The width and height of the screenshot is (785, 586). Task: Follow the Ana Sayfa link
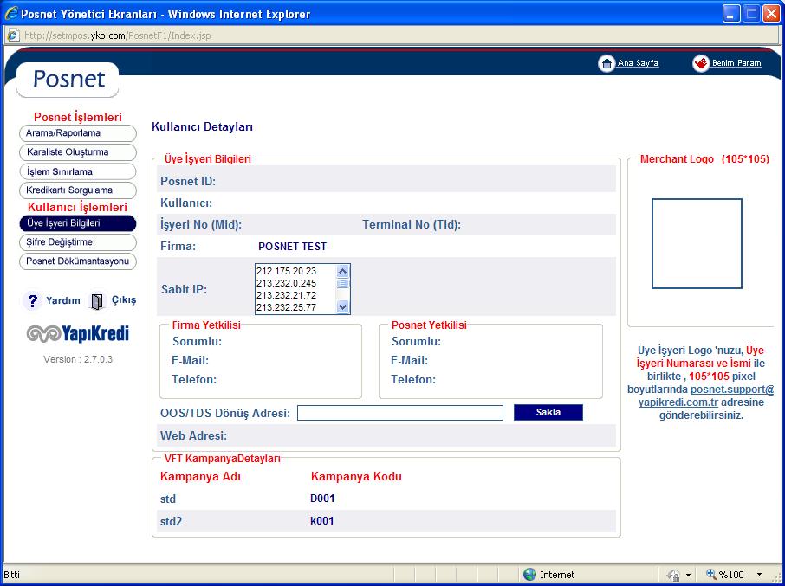(638, 63)
